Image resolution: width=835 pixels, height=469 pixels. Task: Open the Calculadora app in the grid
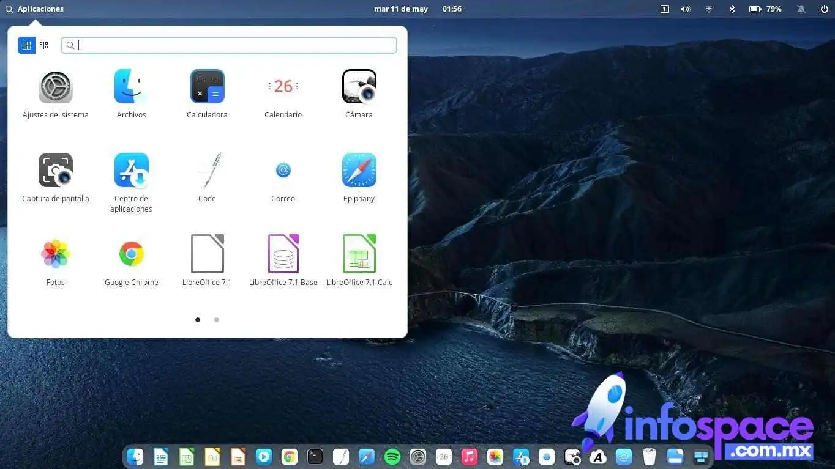click(207, 87)
